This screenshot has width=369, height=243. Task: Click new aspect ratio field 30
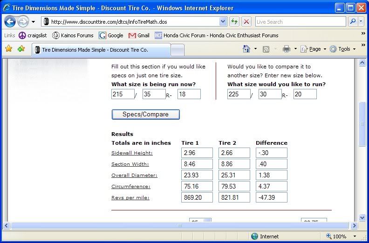tap(270, 94)
